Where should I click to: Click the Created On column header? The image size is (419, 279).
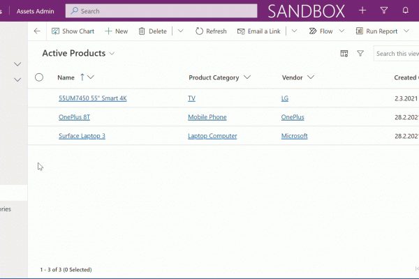click(x=406, y=77)
